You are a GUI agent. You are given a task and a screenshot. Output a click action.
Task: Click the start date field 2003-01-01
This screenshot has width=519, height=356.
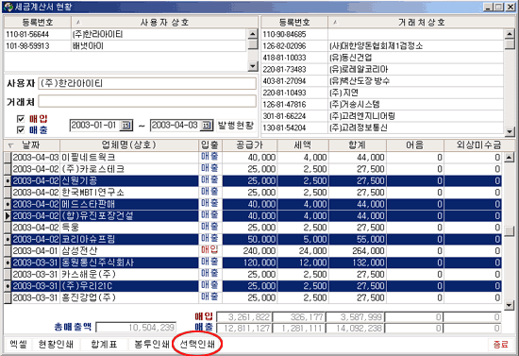click(95, 126)
